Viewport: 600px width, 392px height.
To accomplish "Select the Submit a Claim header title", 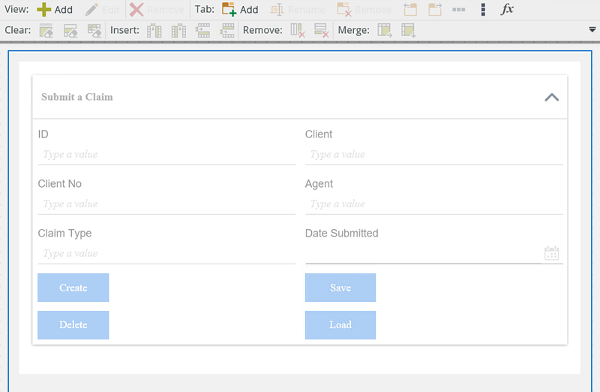I will tap(77, 97).
